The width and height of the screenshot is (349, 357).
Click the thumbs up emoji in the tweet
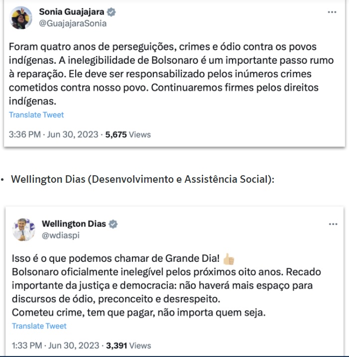pos(229,259)
